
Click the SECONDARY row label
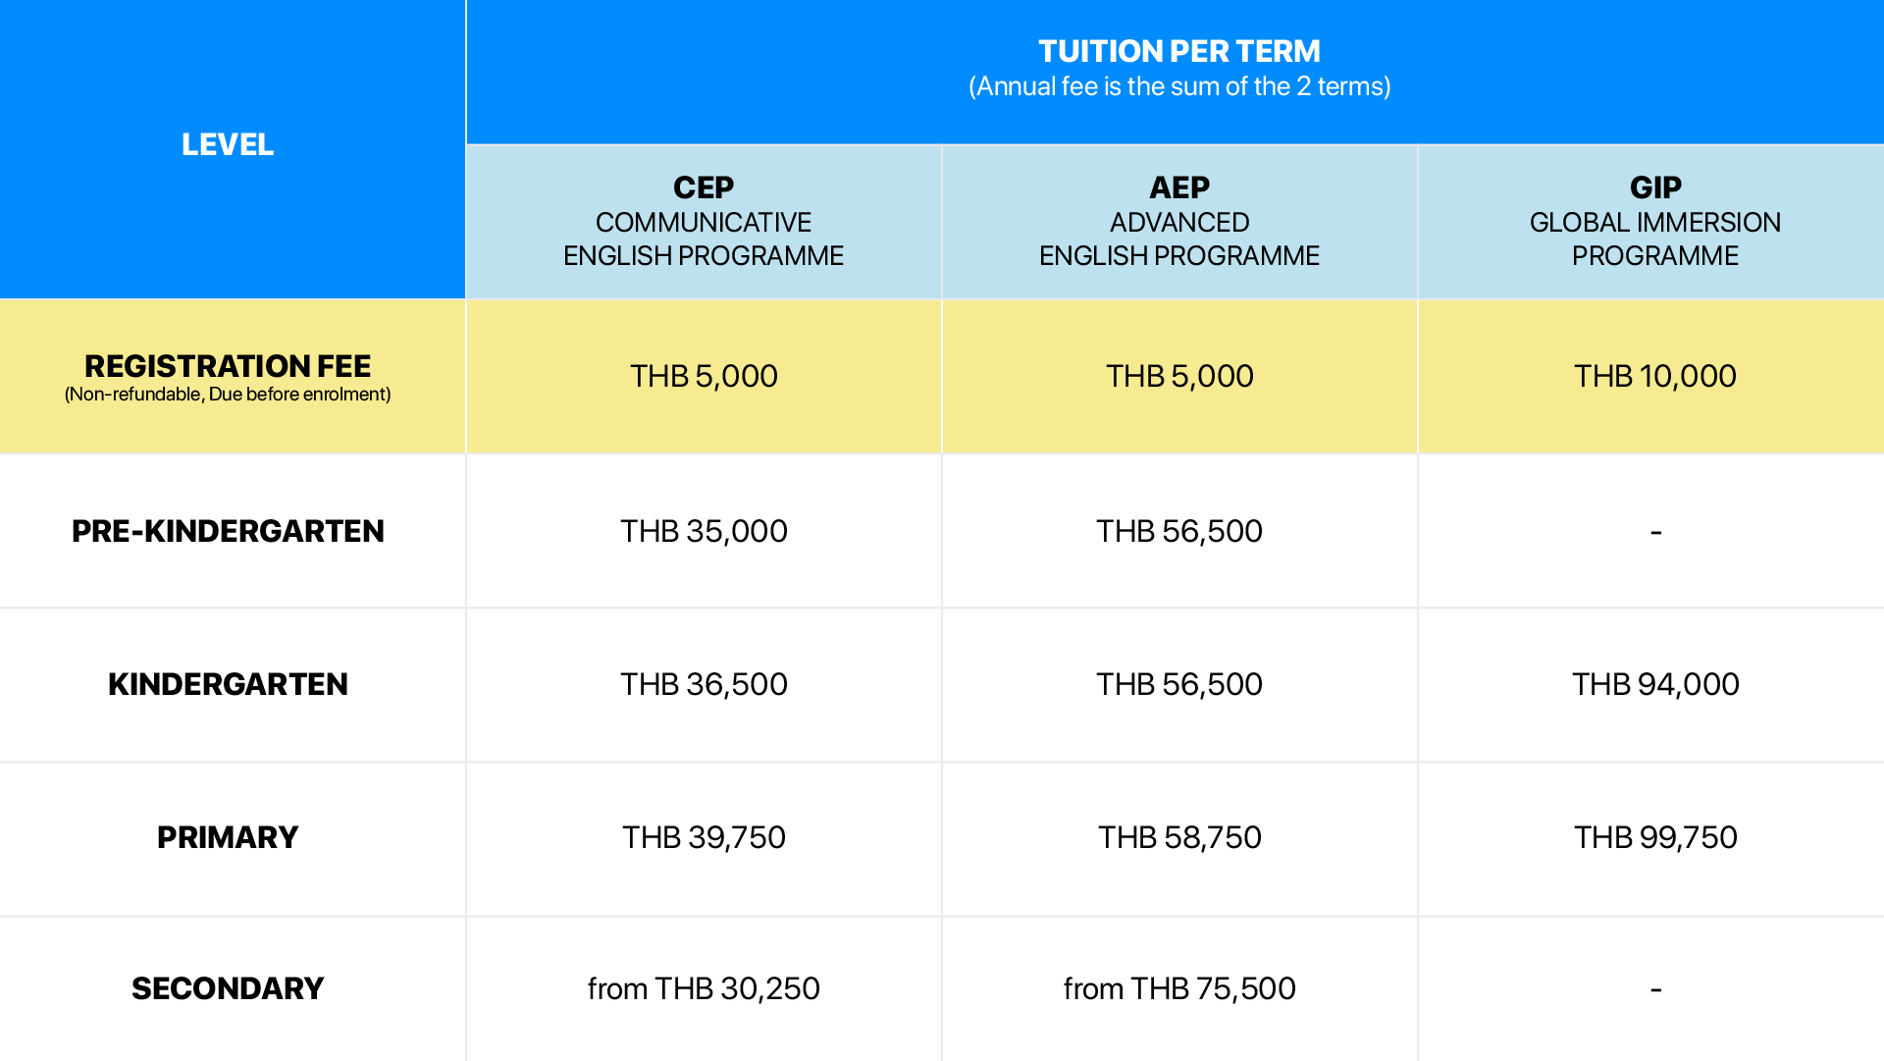228,988
